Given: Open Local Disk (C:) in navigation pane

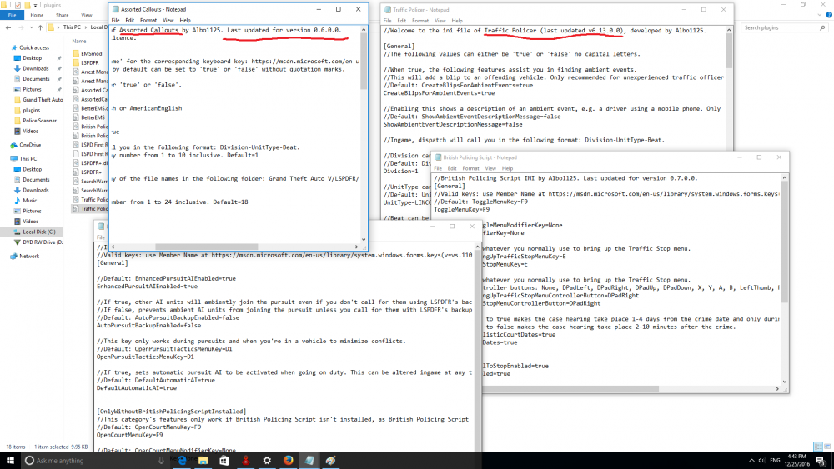Looking at the screenshot, I should pyautogui.click(x=39, y=232).
